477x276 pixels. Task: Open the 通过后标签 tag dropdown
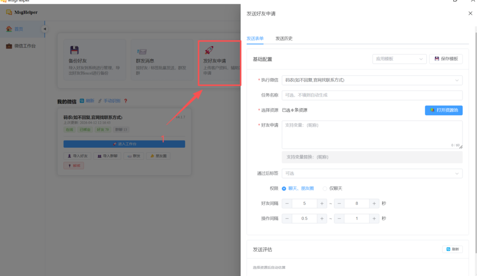click(x=372, y=173)
